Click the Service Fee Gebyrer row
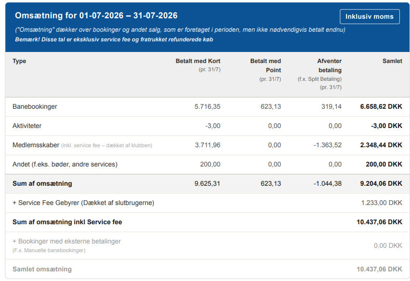 [207, 203]
